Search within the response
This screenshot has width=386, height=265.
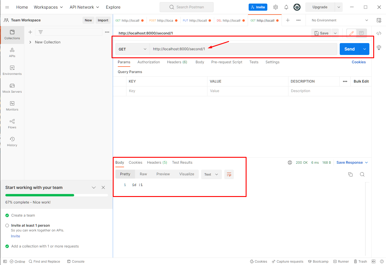tap(362, 174)
